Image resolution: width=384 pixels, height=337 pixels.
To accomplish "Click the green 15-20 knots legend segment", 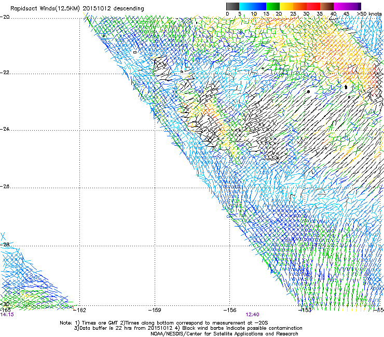I will click(273, 6).
